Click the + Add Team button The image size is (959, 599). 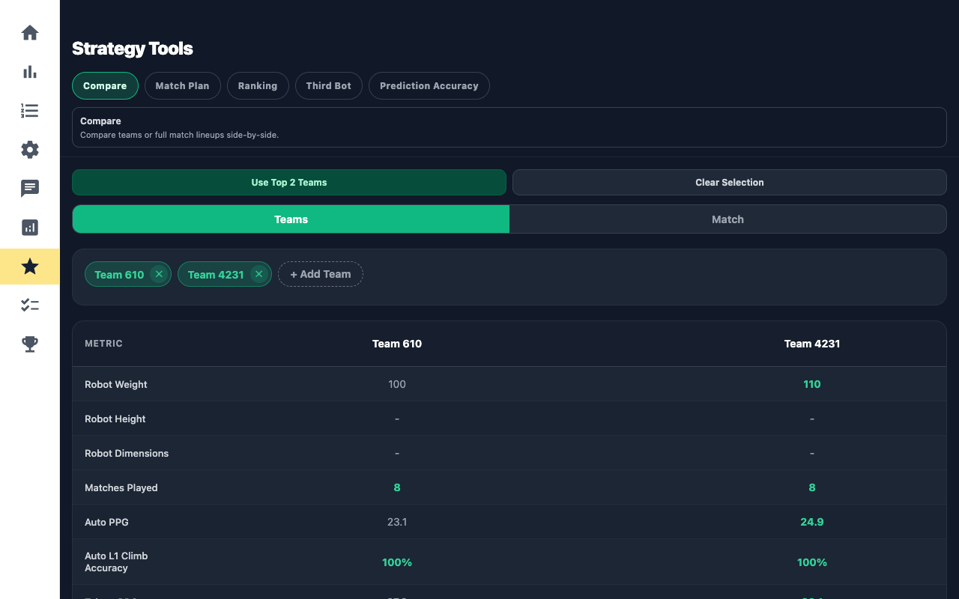pyautogui.click(x=321, y=274)
